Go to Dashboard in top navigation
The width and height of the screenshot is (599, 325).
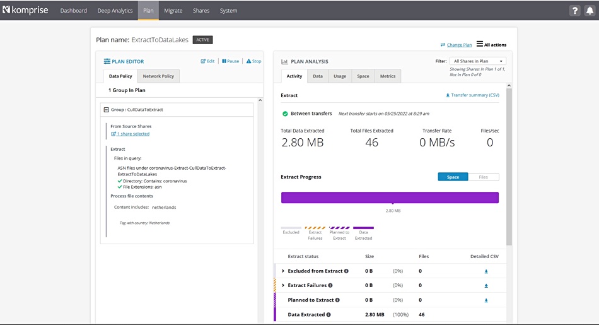tap(73, 11)
